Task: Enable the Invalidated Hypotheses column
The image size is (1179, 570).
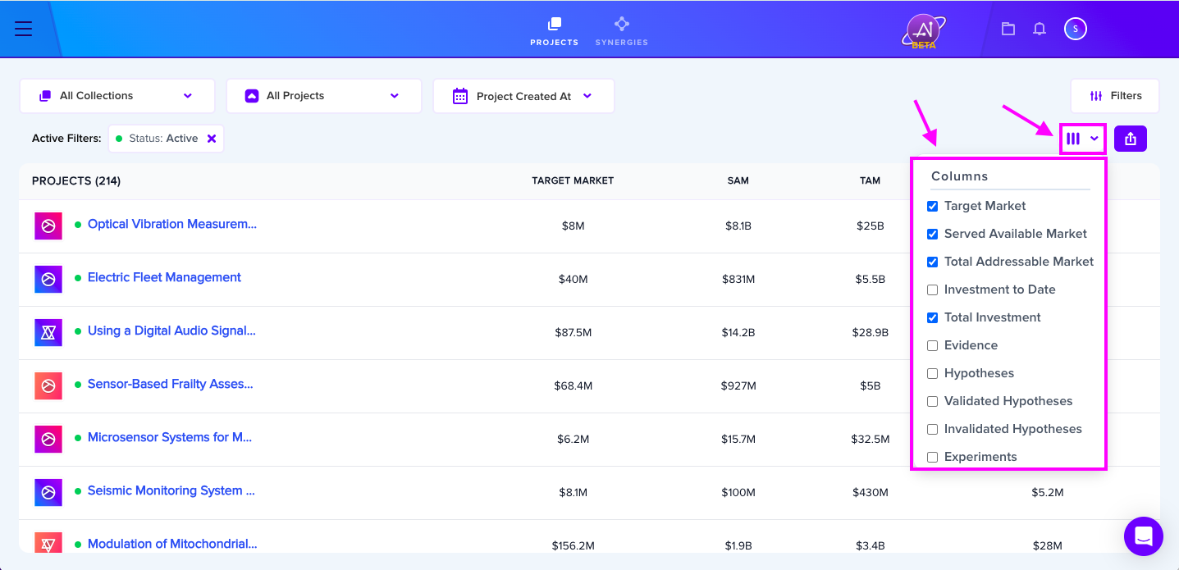Action: (x=932, y=429)
